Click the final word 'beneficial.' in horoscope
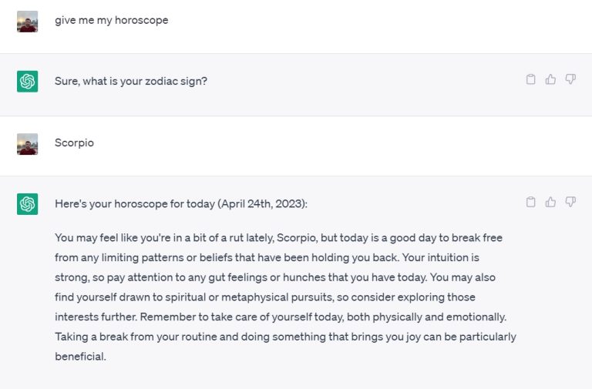592x389 pixels. (x=80, y=357)
